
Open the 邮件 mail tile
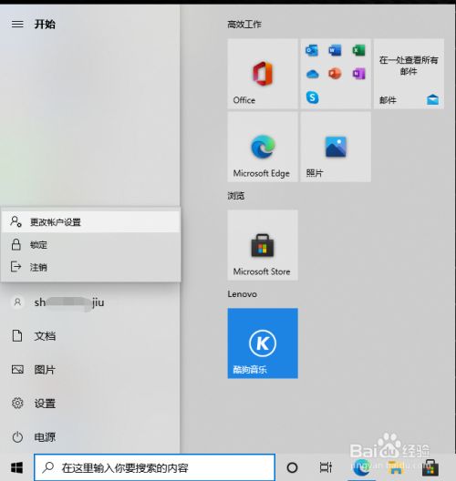(409, 74)
